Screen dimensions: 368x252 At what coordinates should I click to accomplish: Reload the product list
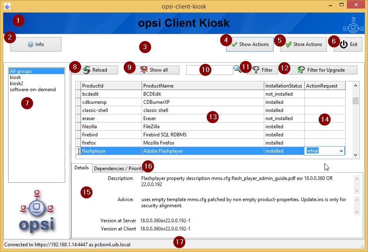[95, 70]
